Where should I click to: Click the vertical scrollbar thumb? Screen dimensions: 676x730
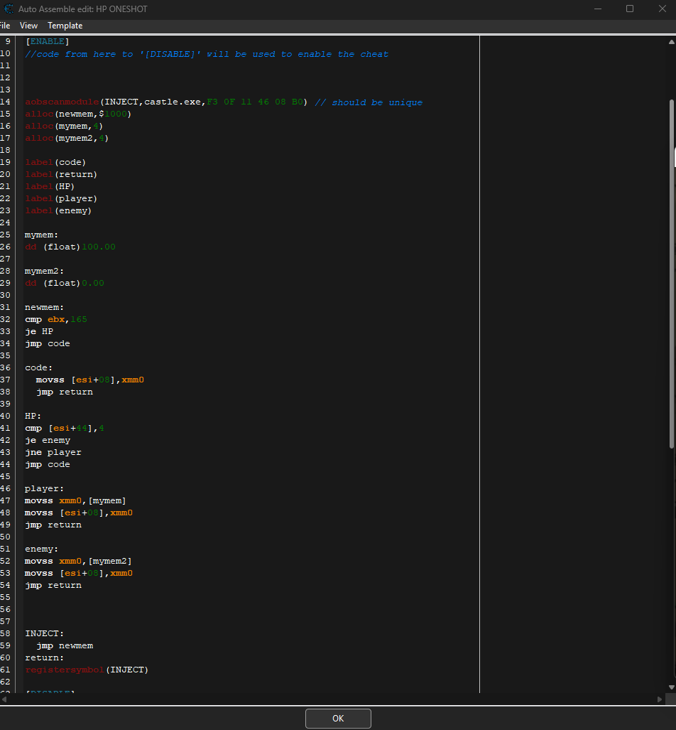pos(672,274)
